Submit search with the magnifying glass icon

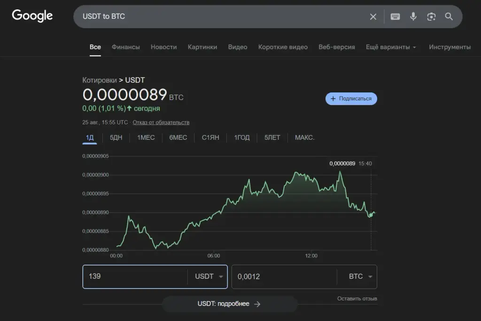449,16
